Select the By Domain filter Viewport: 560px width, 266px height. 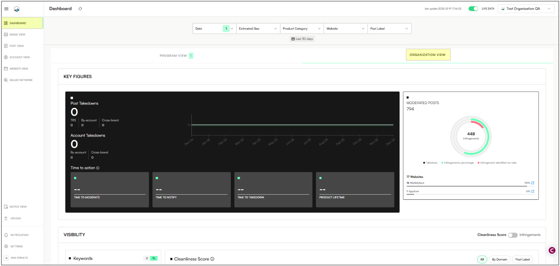tap(500, 259)
